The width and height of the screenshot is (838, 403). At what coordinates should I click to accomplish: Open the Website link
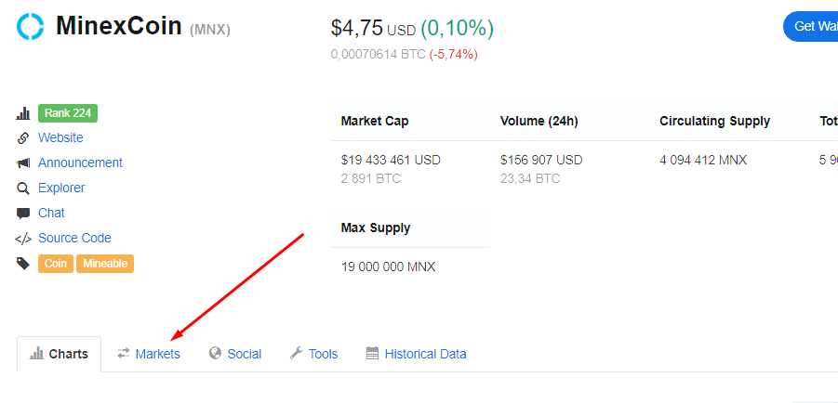(x=60, y=137)
